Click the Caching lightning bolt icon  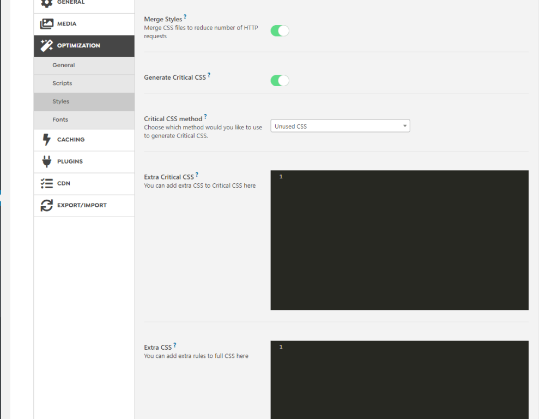46,140
